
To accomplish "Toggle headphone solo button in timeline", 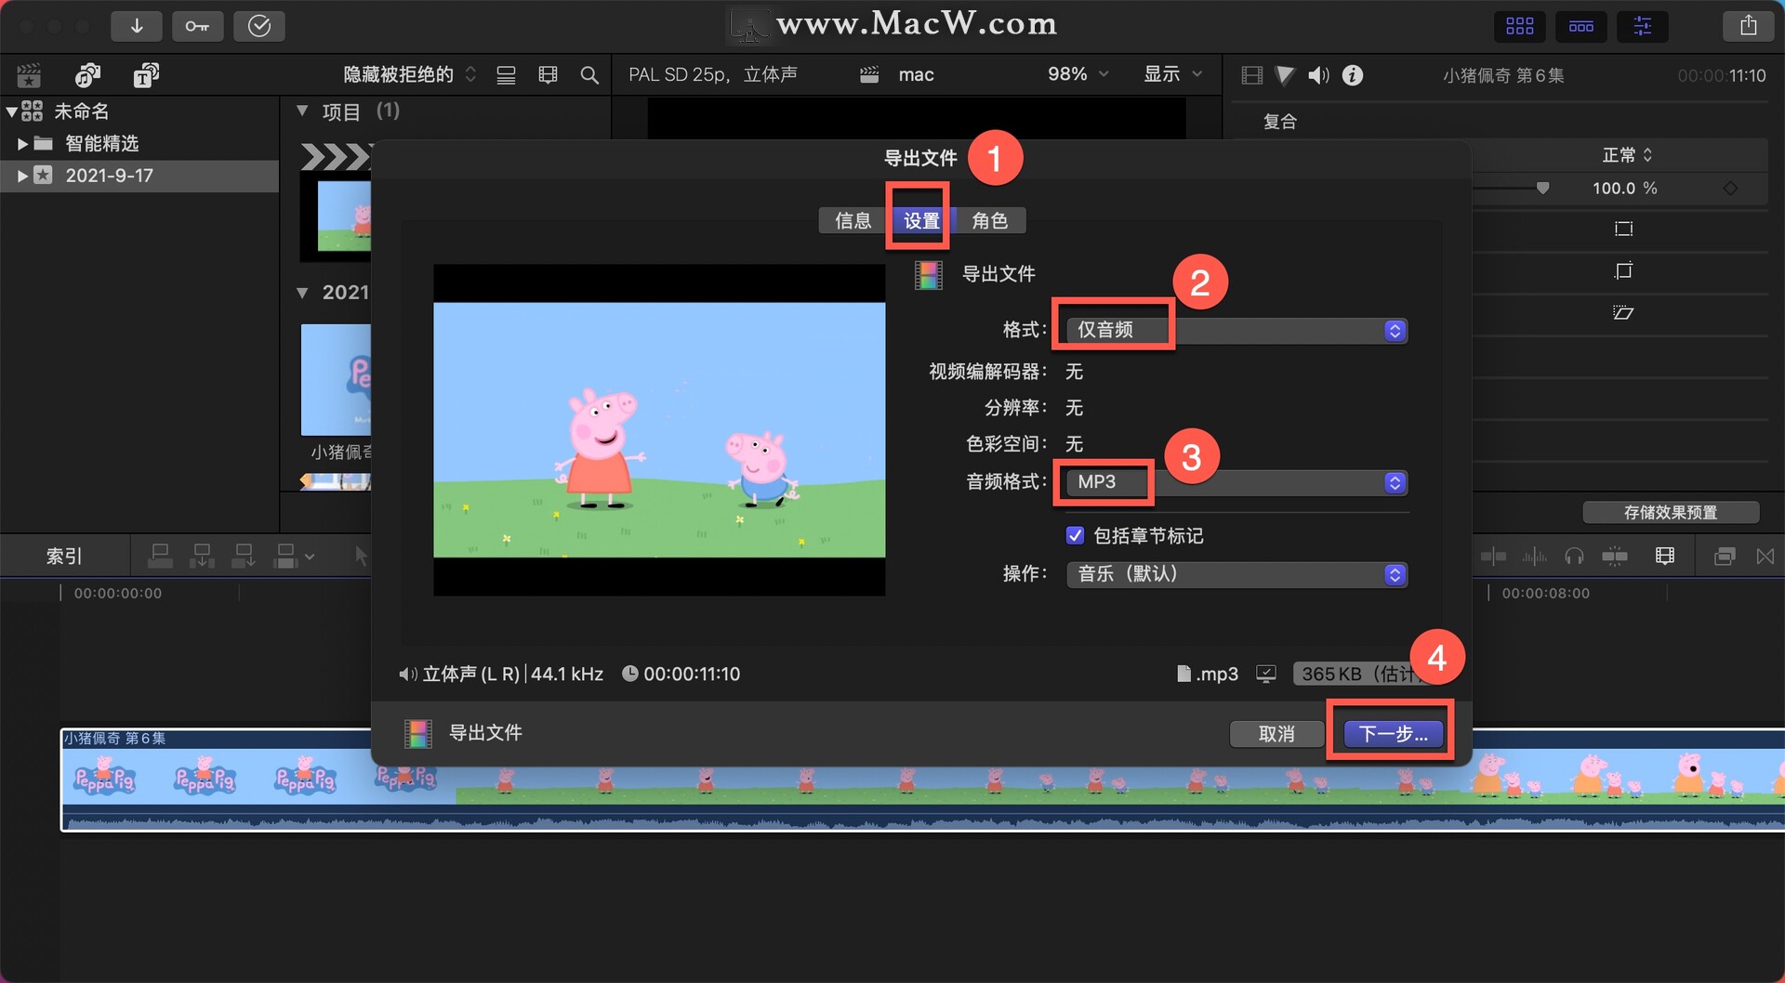I will (x=1574, y=557).
